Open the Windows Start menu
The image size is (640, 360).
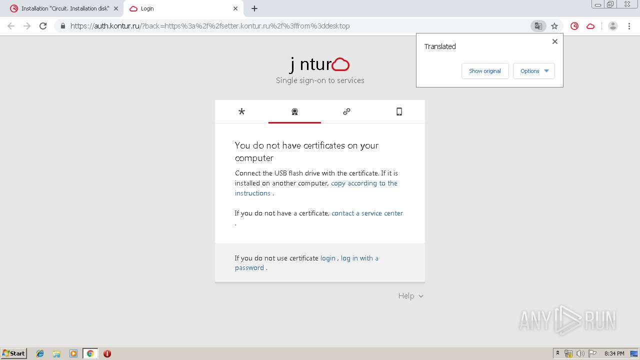coord(14,353)
